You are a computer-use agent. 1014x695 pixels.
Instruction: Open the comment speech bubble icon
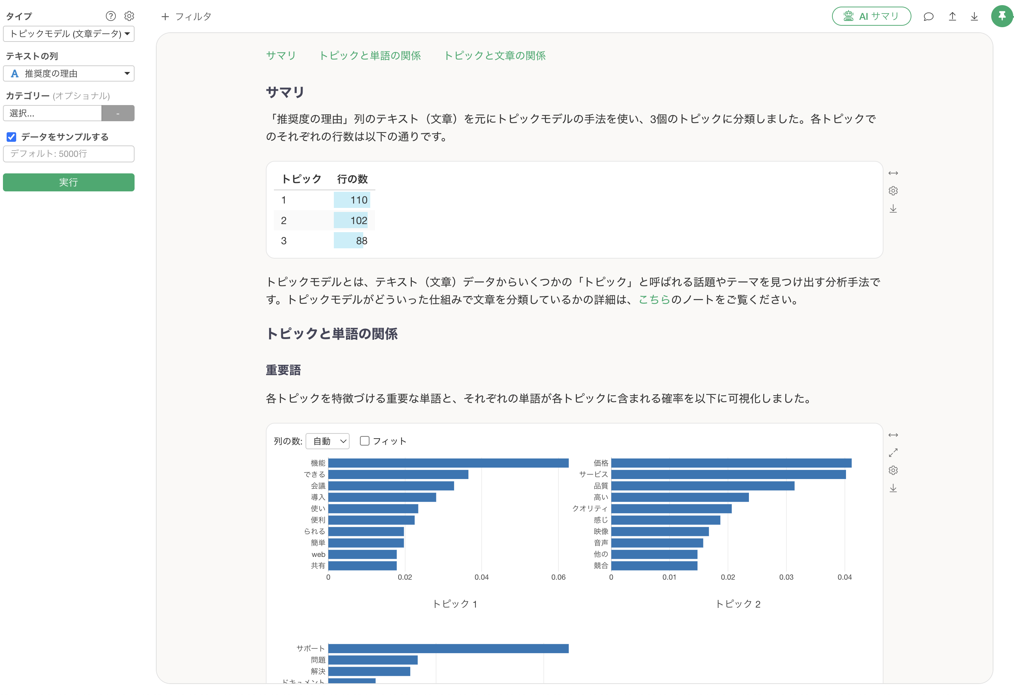click(x=928, y=17)
